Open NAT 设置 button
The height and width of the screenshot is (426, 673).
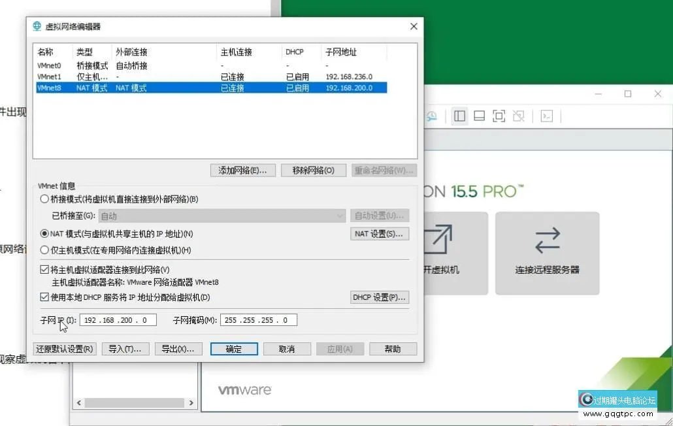coord(380,234)
